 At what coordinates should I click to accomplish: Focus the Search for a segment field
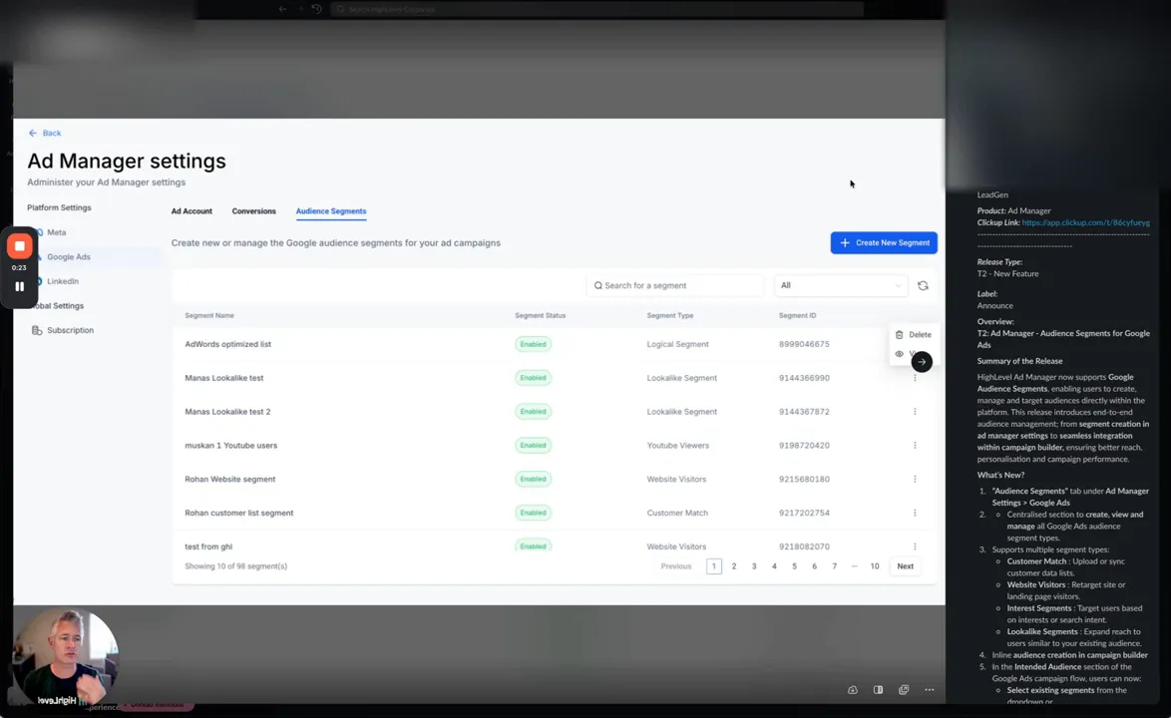coord(675,285)
